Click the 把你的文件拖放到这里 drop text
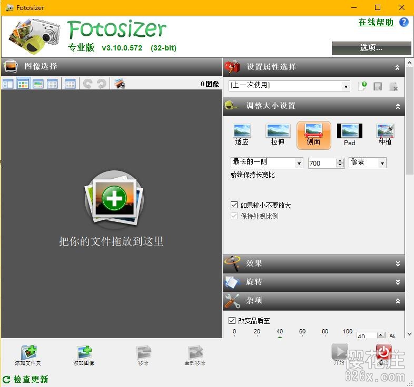414x387 pixels. click(111, 241)
